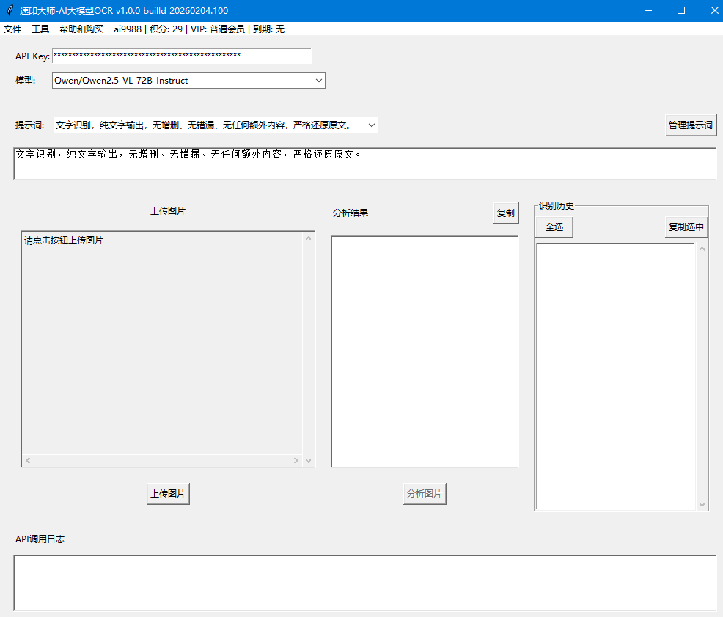Expand the 模型 dropdown list
The image size is (723, 617).
pyautogui.click(x=318, y=81)
